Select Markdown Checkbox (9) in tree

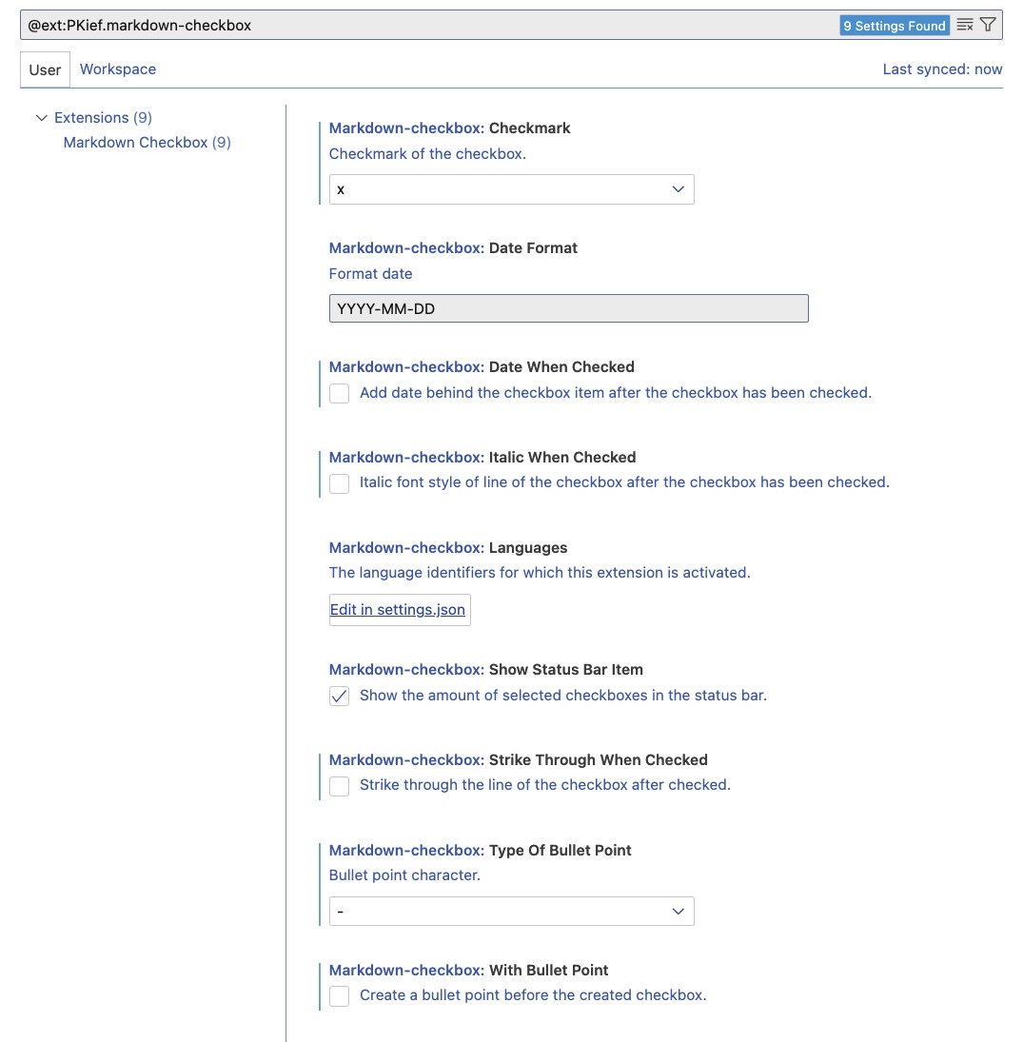coord(147,143)
